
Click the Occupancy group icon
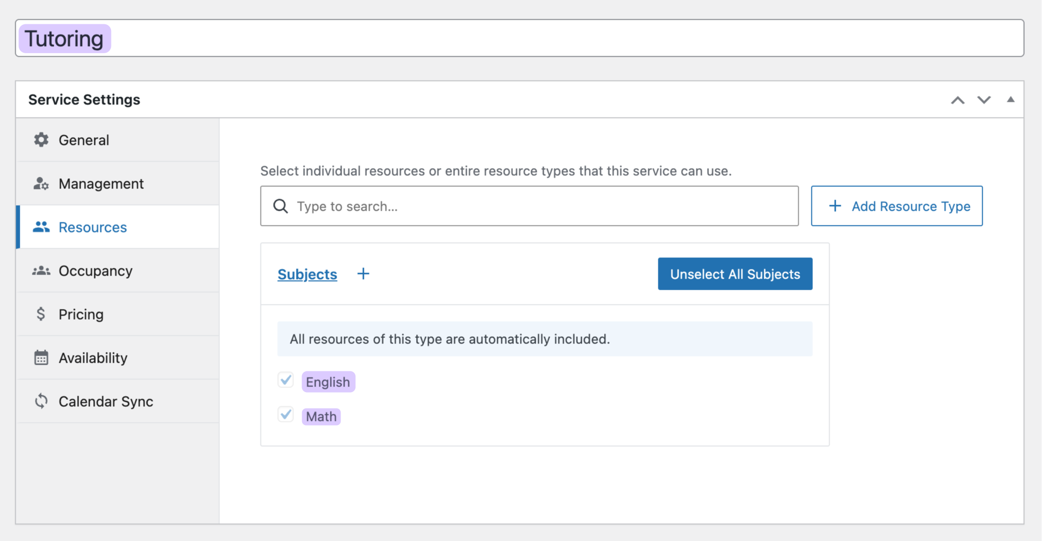pos(41,271)
